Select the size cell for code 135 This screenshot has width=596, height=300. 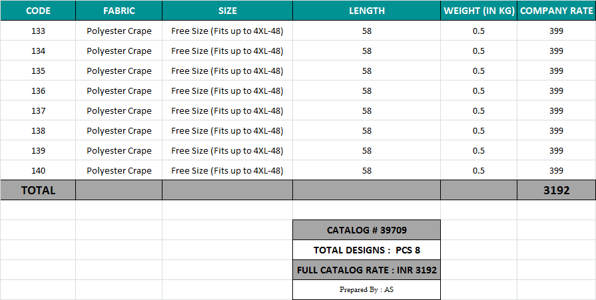[227, 71]
